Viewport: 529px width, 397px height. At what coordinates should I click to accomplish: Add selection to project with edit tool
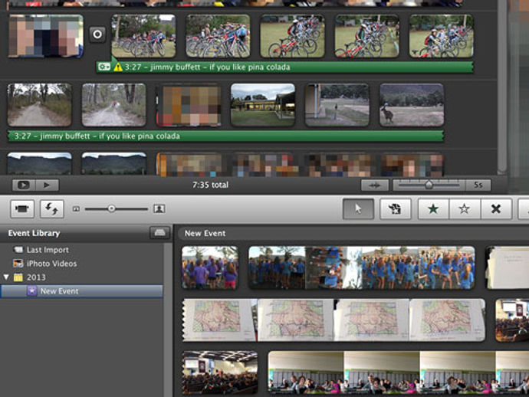coord(395,208)
